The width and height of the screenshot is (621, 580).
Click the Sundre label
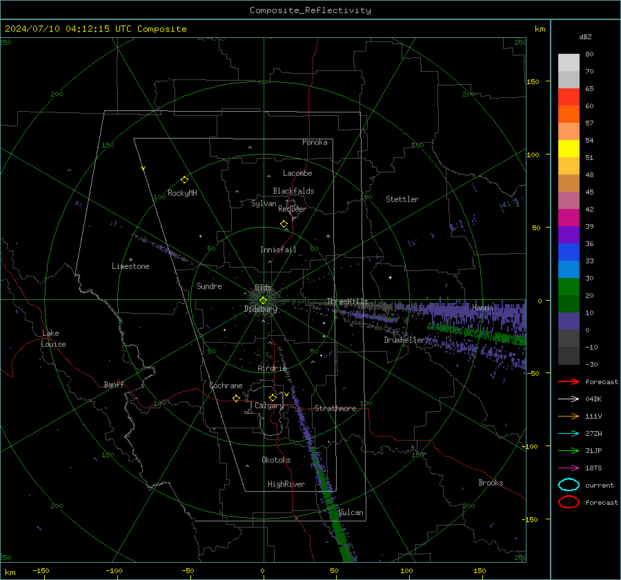click(209, 286)
